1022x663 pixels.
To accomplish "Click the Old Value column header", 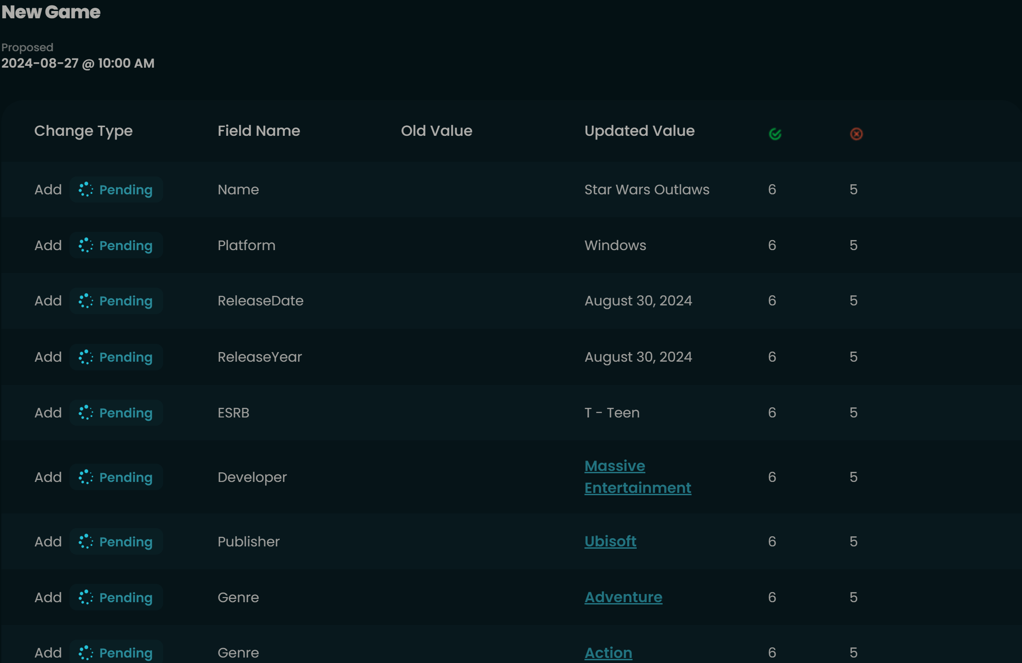I will coord(436,131).
